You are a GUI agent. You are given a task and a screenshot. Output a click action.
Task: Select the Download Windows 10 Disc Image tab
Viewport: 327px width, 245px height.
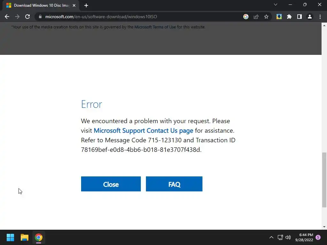pos(41,5)
